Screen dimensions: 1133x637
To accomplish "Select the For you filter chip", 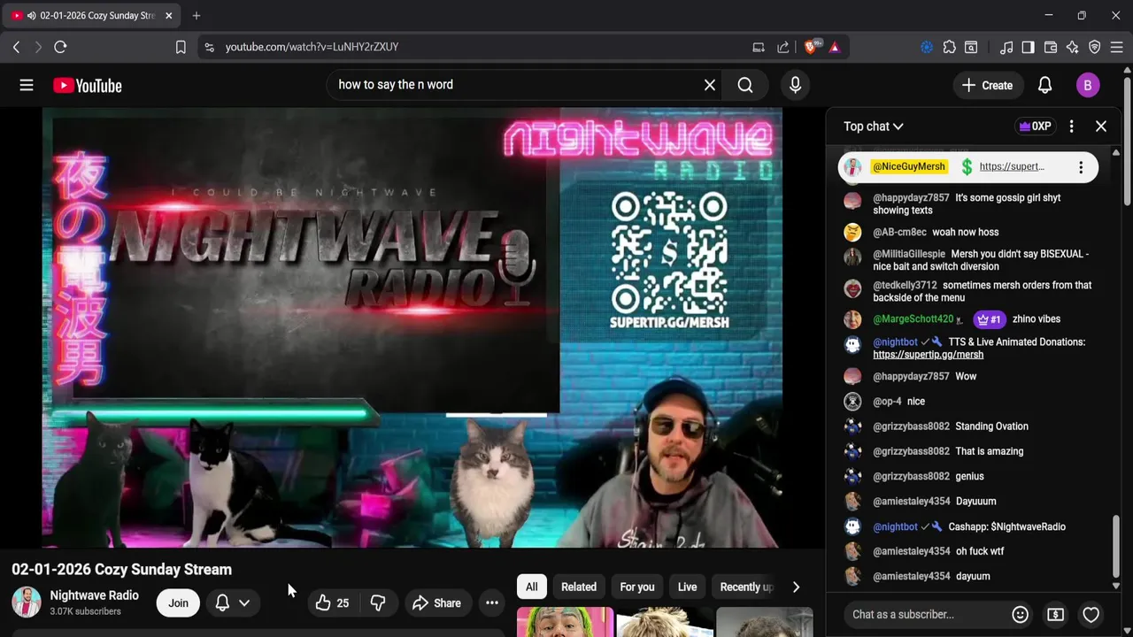I will 637,587.
